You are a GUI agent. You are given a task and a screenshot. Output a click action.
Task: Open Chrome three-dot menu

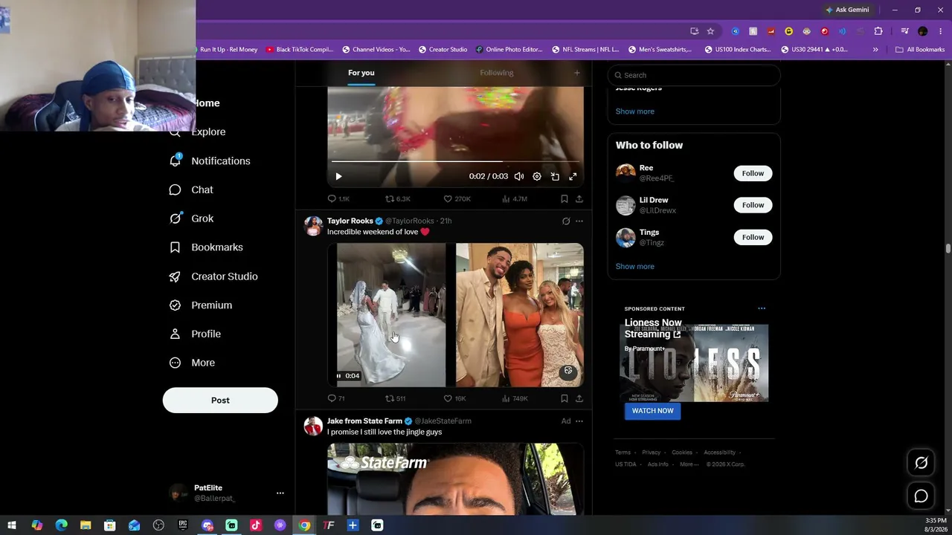pos(941,31)
